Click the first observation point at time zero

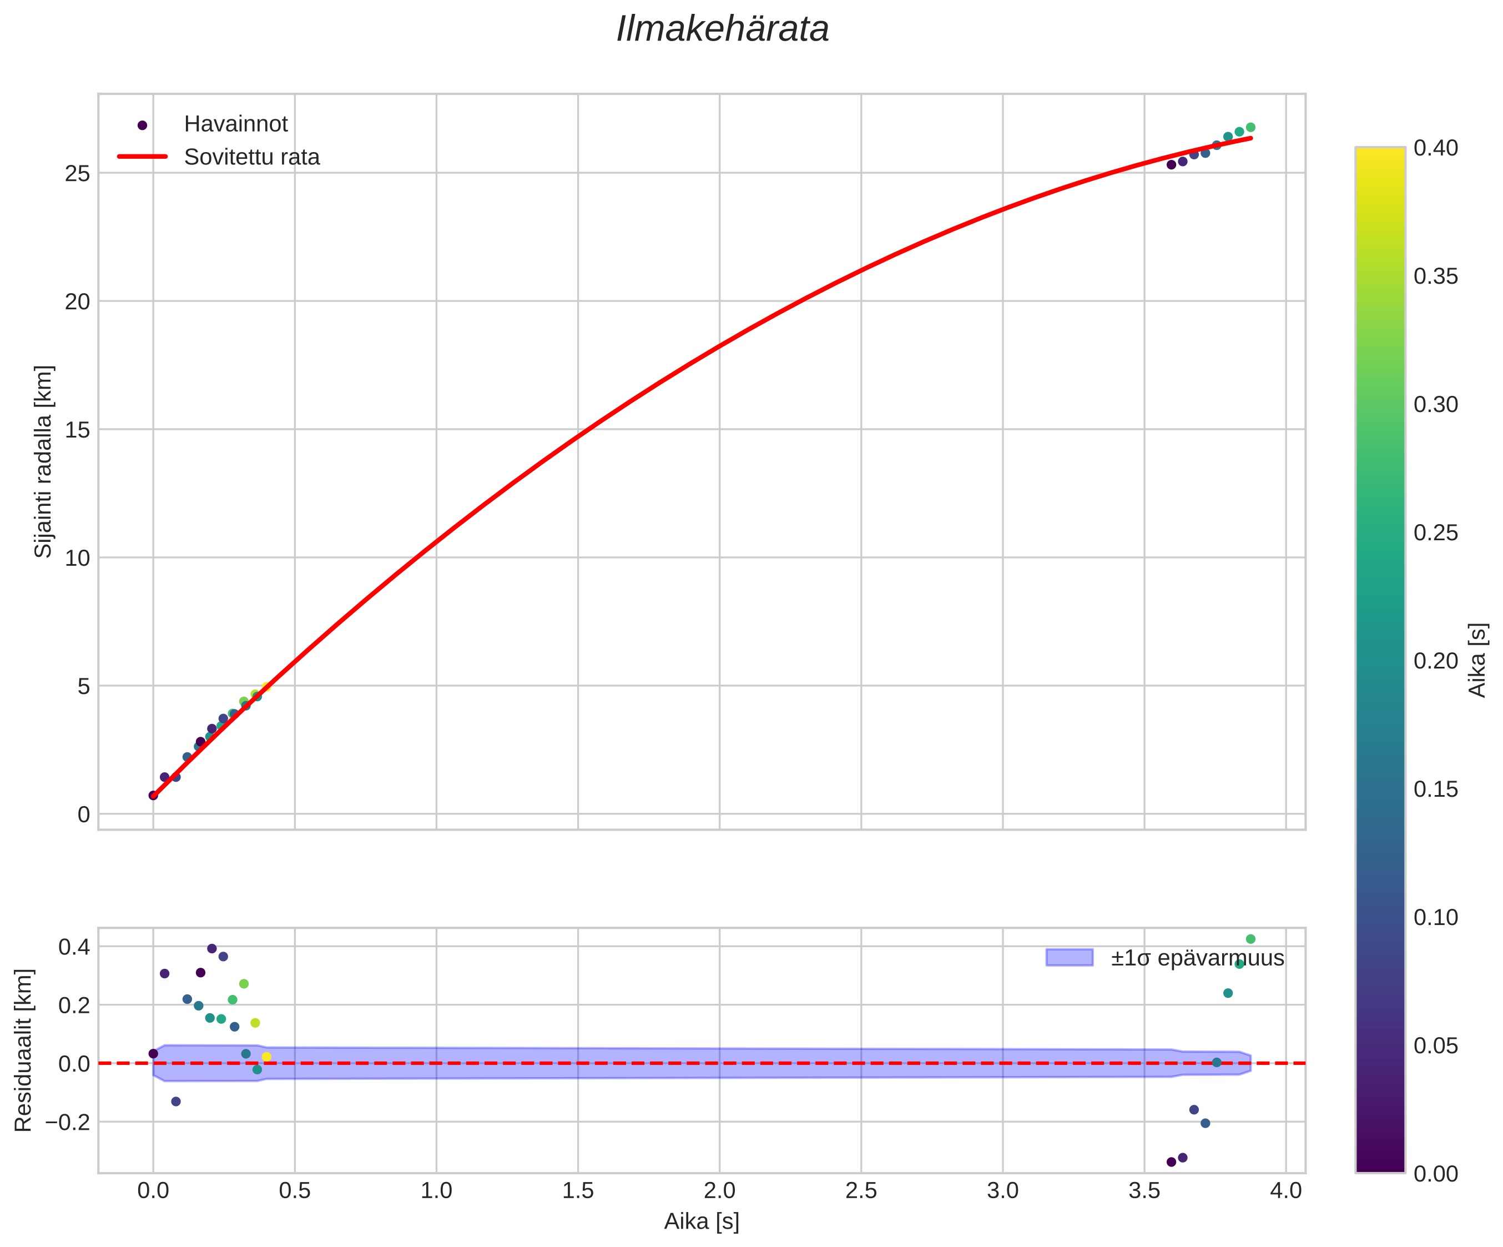pos(153,795)
